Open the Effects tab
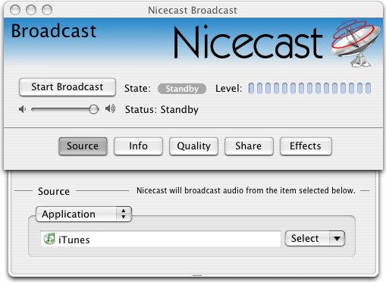386x282 pixels. (306, 146)
